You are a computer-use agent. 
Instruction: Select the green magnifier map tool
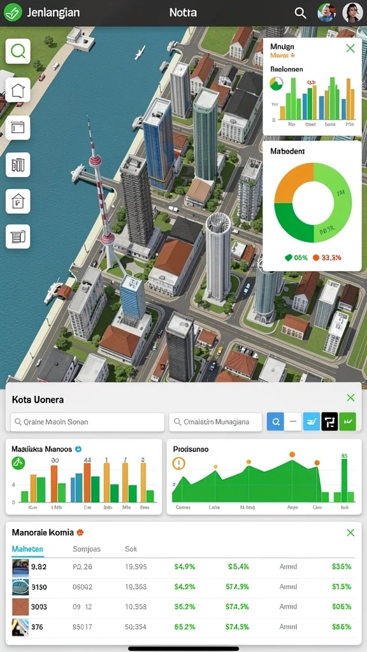(18, 51)
